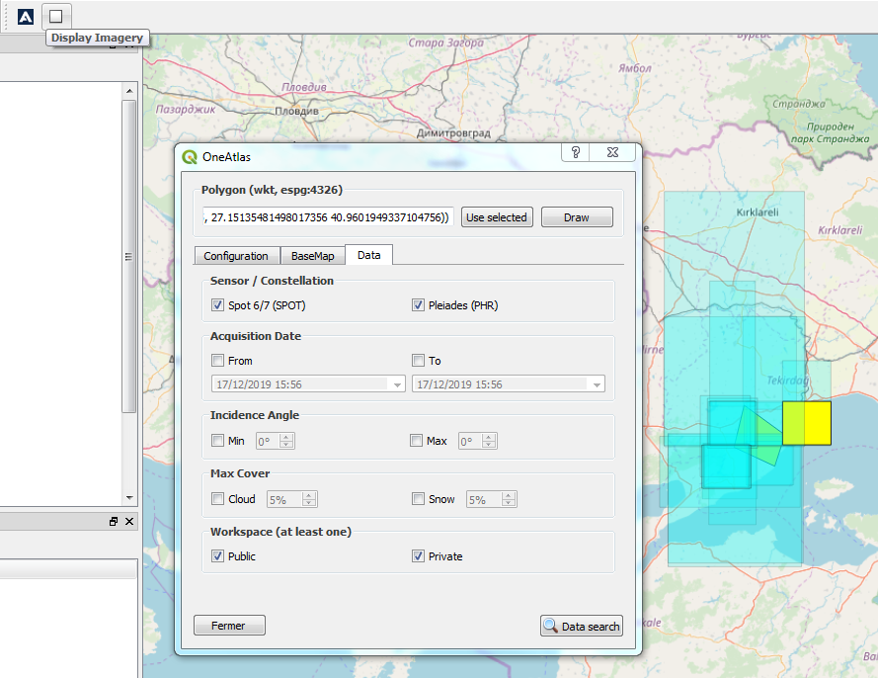Enable the Snow cover limit
Viewport: 878px width, 678px height.
coord(418,499)
